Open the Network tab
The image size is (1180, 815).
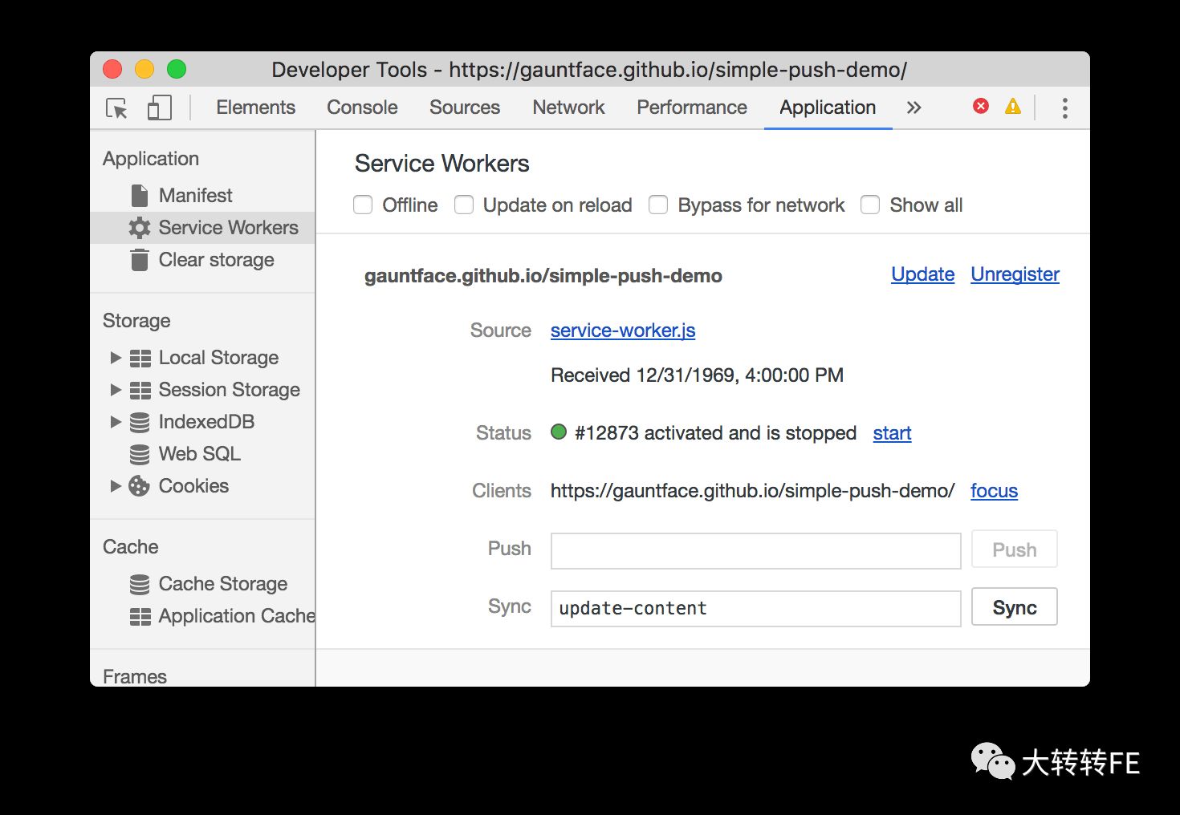(x=568, y=107)
